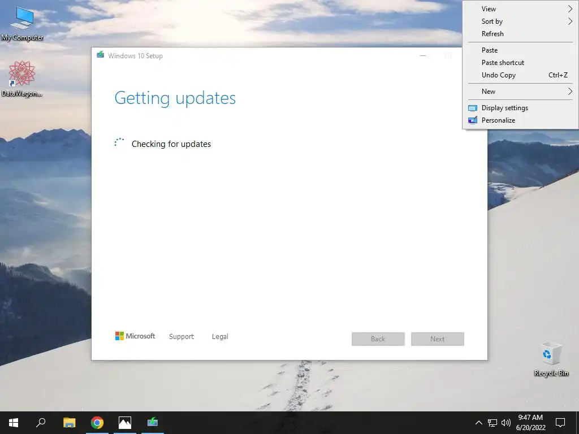Open the Legal link

220,337
